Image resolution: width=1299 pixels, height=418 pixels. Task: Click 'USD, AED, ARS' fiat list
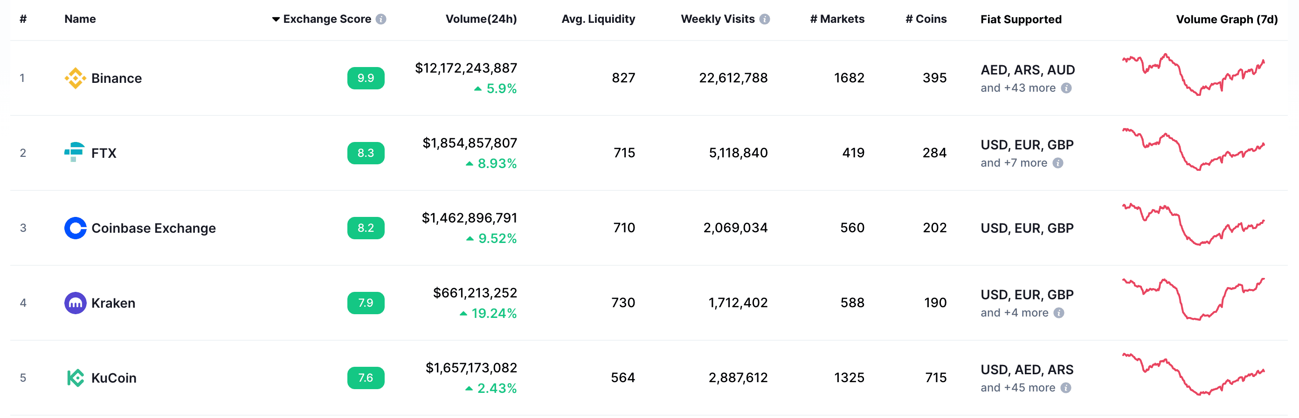click(1027, 370)
